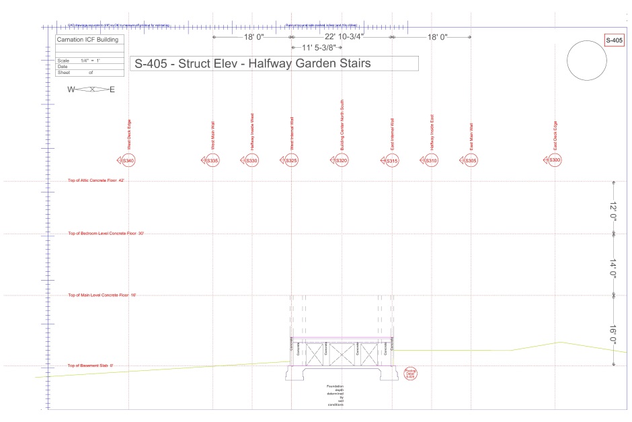Click the blue CAD drawings scale note at top
Image resolution: width=632 pixels, height=422 pixels.
pyautogui.click(x=118, y=25)
